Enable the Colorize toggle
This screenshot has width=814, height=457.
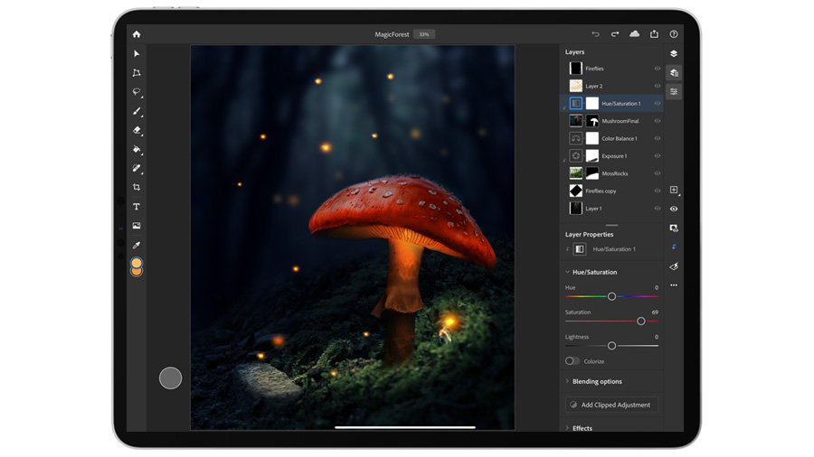coord(573,361)
